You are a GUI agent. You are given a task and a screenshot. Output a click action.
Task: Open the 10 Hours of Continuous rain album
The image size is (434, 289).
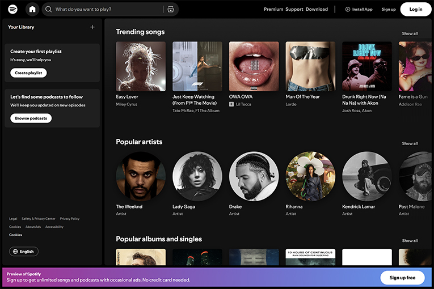pyautogui.click(x=310, y=257)
